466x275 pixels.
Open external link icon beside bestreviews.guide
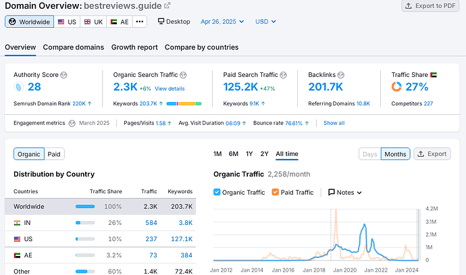click(x=167, y=5)
